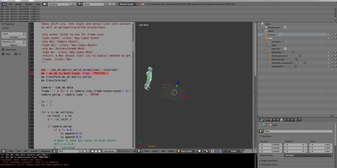The width and height of the screenshot is (337, 168).
Task: Expand the Camera entry in outliner
Action: (263, 34)
